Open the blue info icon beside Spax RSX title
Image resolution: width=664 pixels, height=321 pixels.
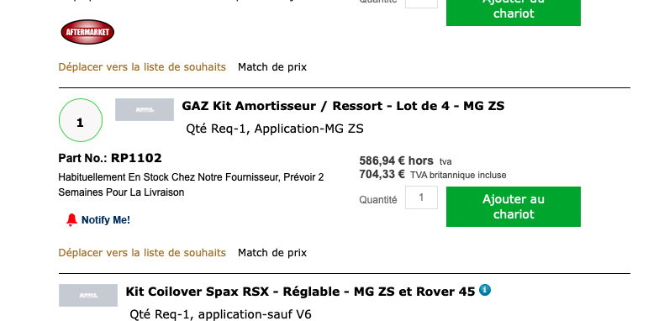point(485,290)
